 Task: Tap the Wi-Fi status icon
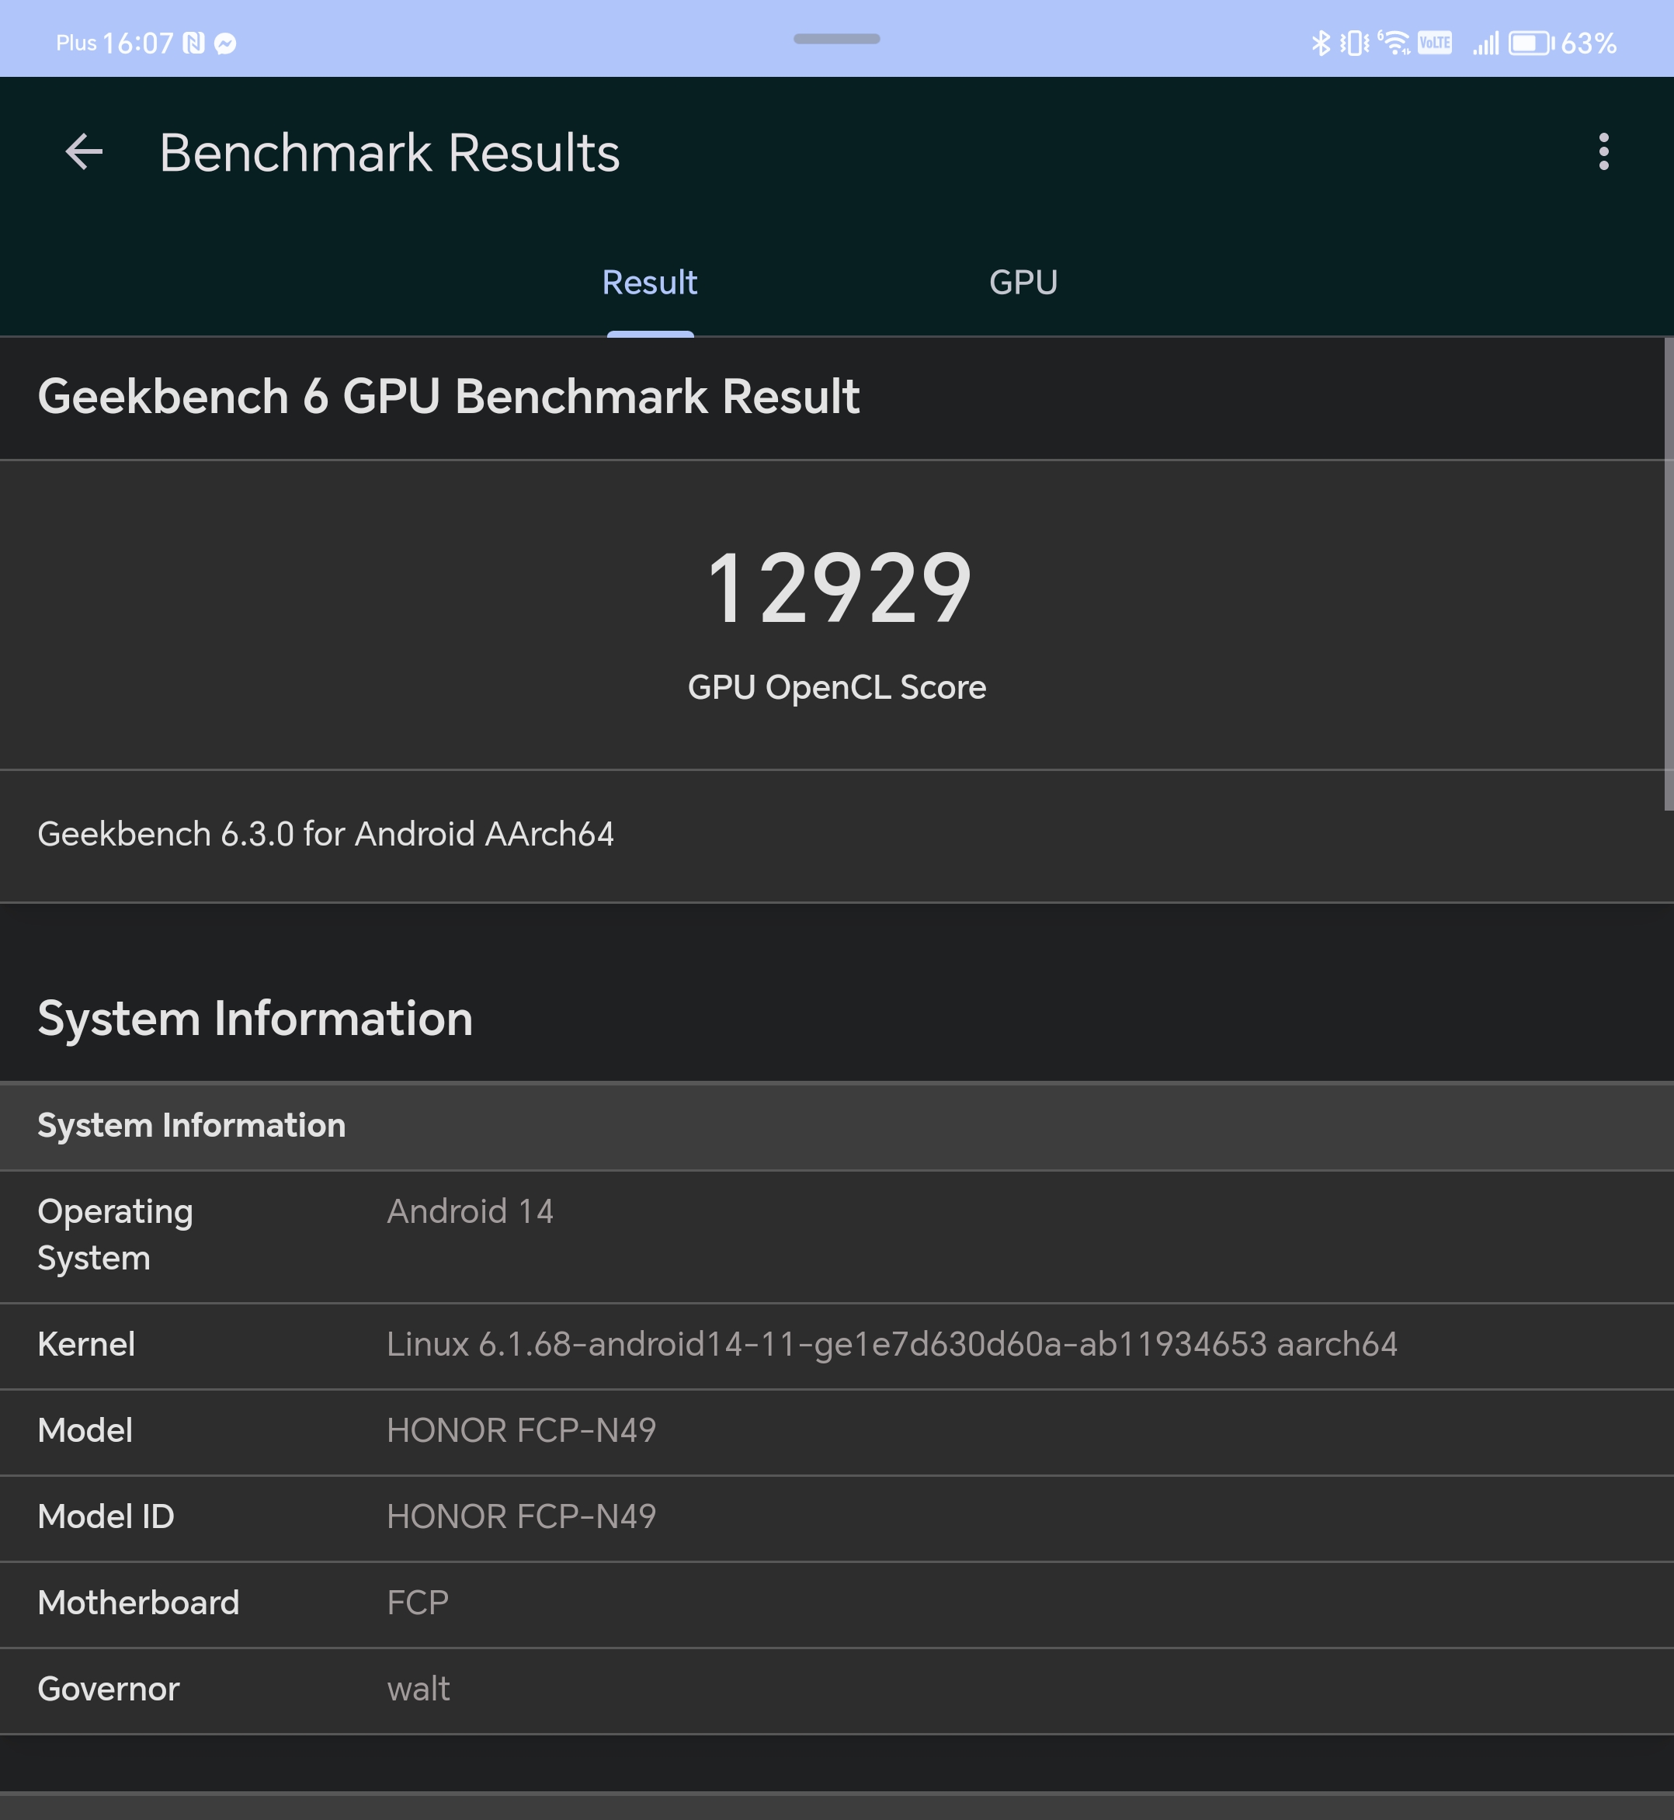pos(1394,43)
